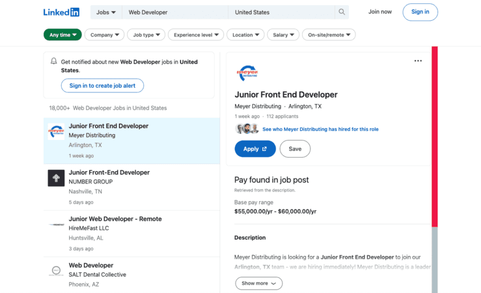481x293 pixels.
Task: Click 'Phoenix, AZ' location text
Action: pyautogui.click(x=84, y=285)
